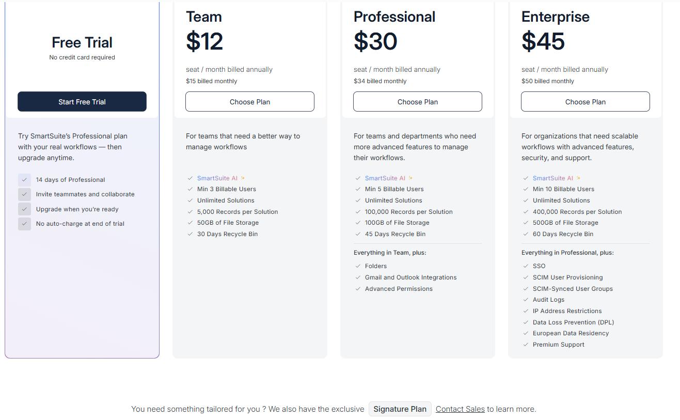Click the sparkle icon beside Enterprise's SmartSuite AI
Screen dimensions: 680x420
[x=578, y=178]
